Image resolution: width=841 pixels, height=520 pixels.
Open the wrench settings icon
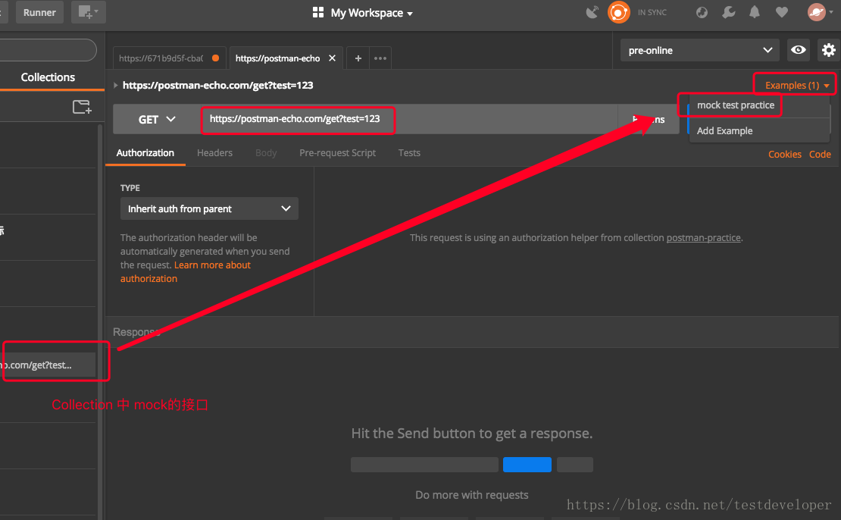pos(728,12)
